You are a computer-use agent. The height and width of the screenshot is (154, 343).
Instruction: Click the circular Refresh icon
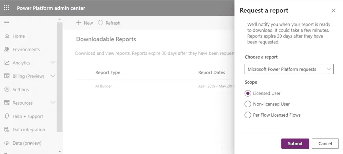point(100,23)
